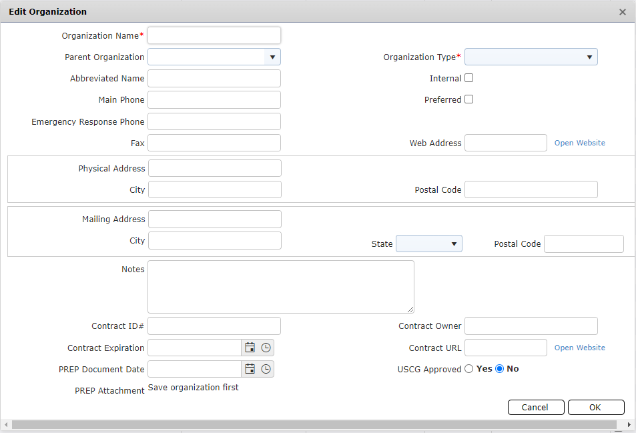Click the Abbreviated Name field
636x433 pixels.
214,78
